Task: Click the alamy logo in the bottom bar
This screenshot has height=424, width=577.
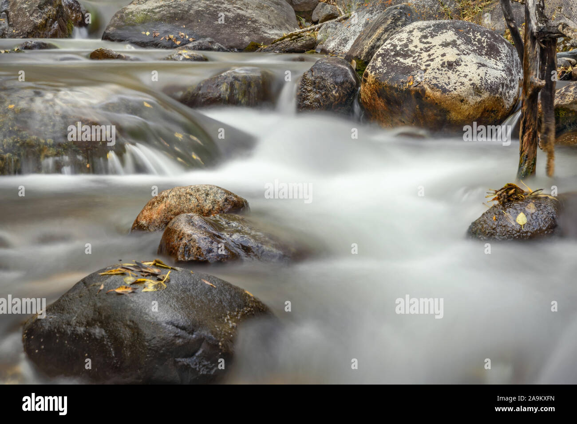Action: tap(45, 404)
